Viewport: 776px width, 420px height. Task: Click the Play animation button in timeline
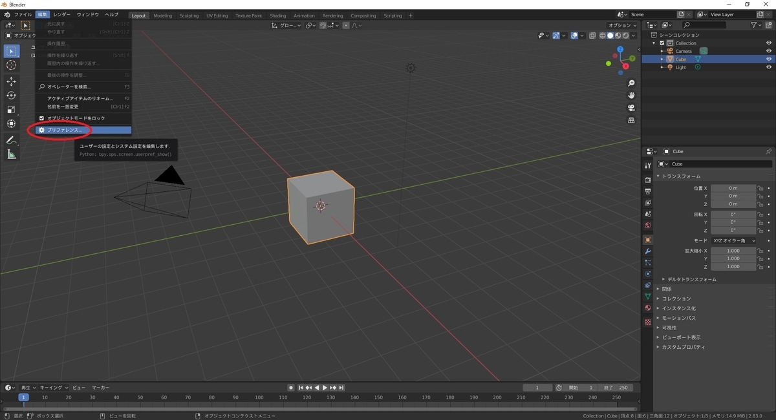(325, 388)
